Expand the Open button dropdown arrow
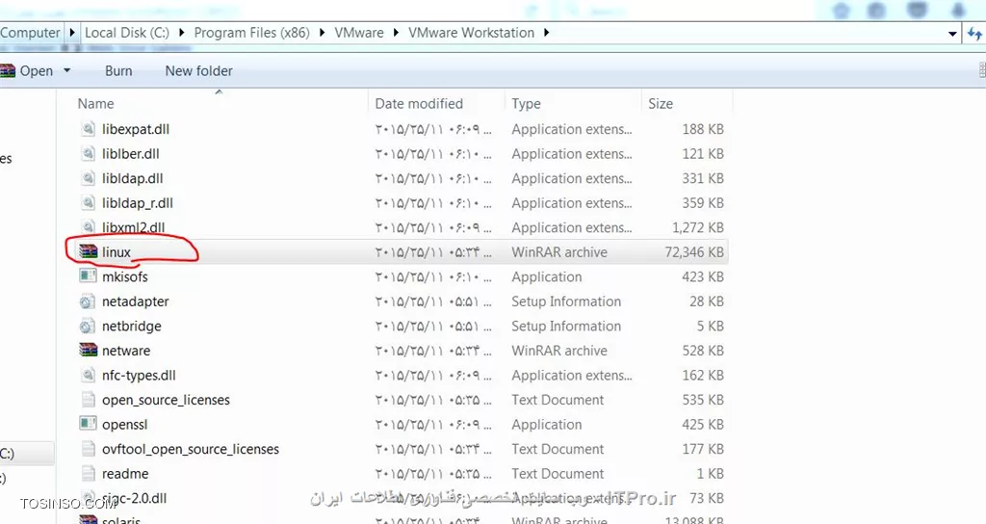Image resolution: width=986 pixels, height=524 pixels. (x=66, y=70)
